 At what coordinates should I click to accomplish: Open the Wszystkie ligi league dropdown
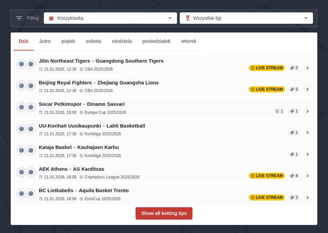click(246, 18)
